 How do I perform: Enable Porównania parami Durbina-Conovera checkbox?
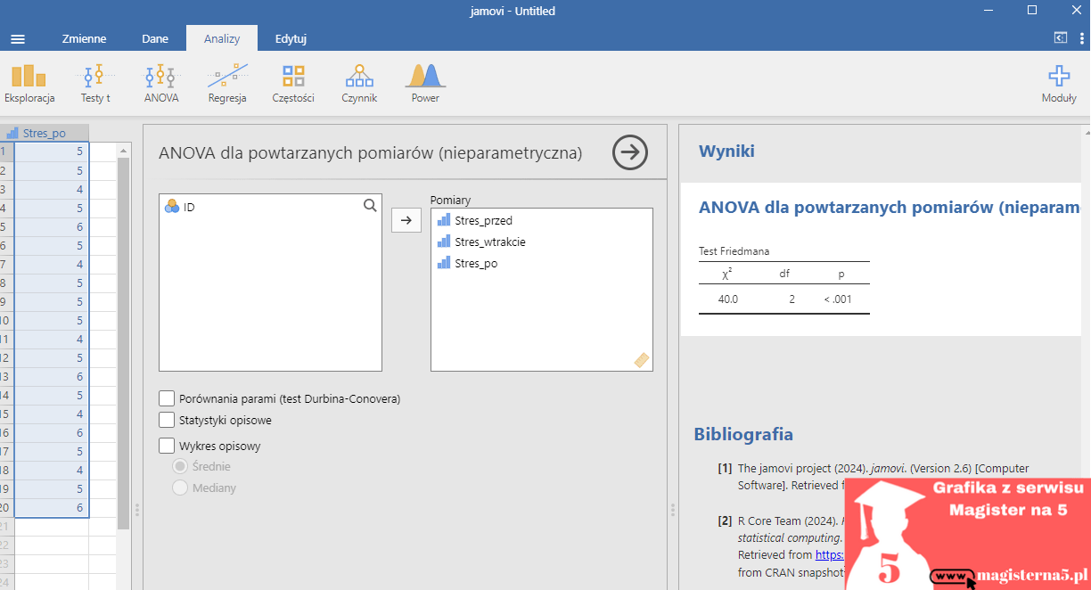167,398
